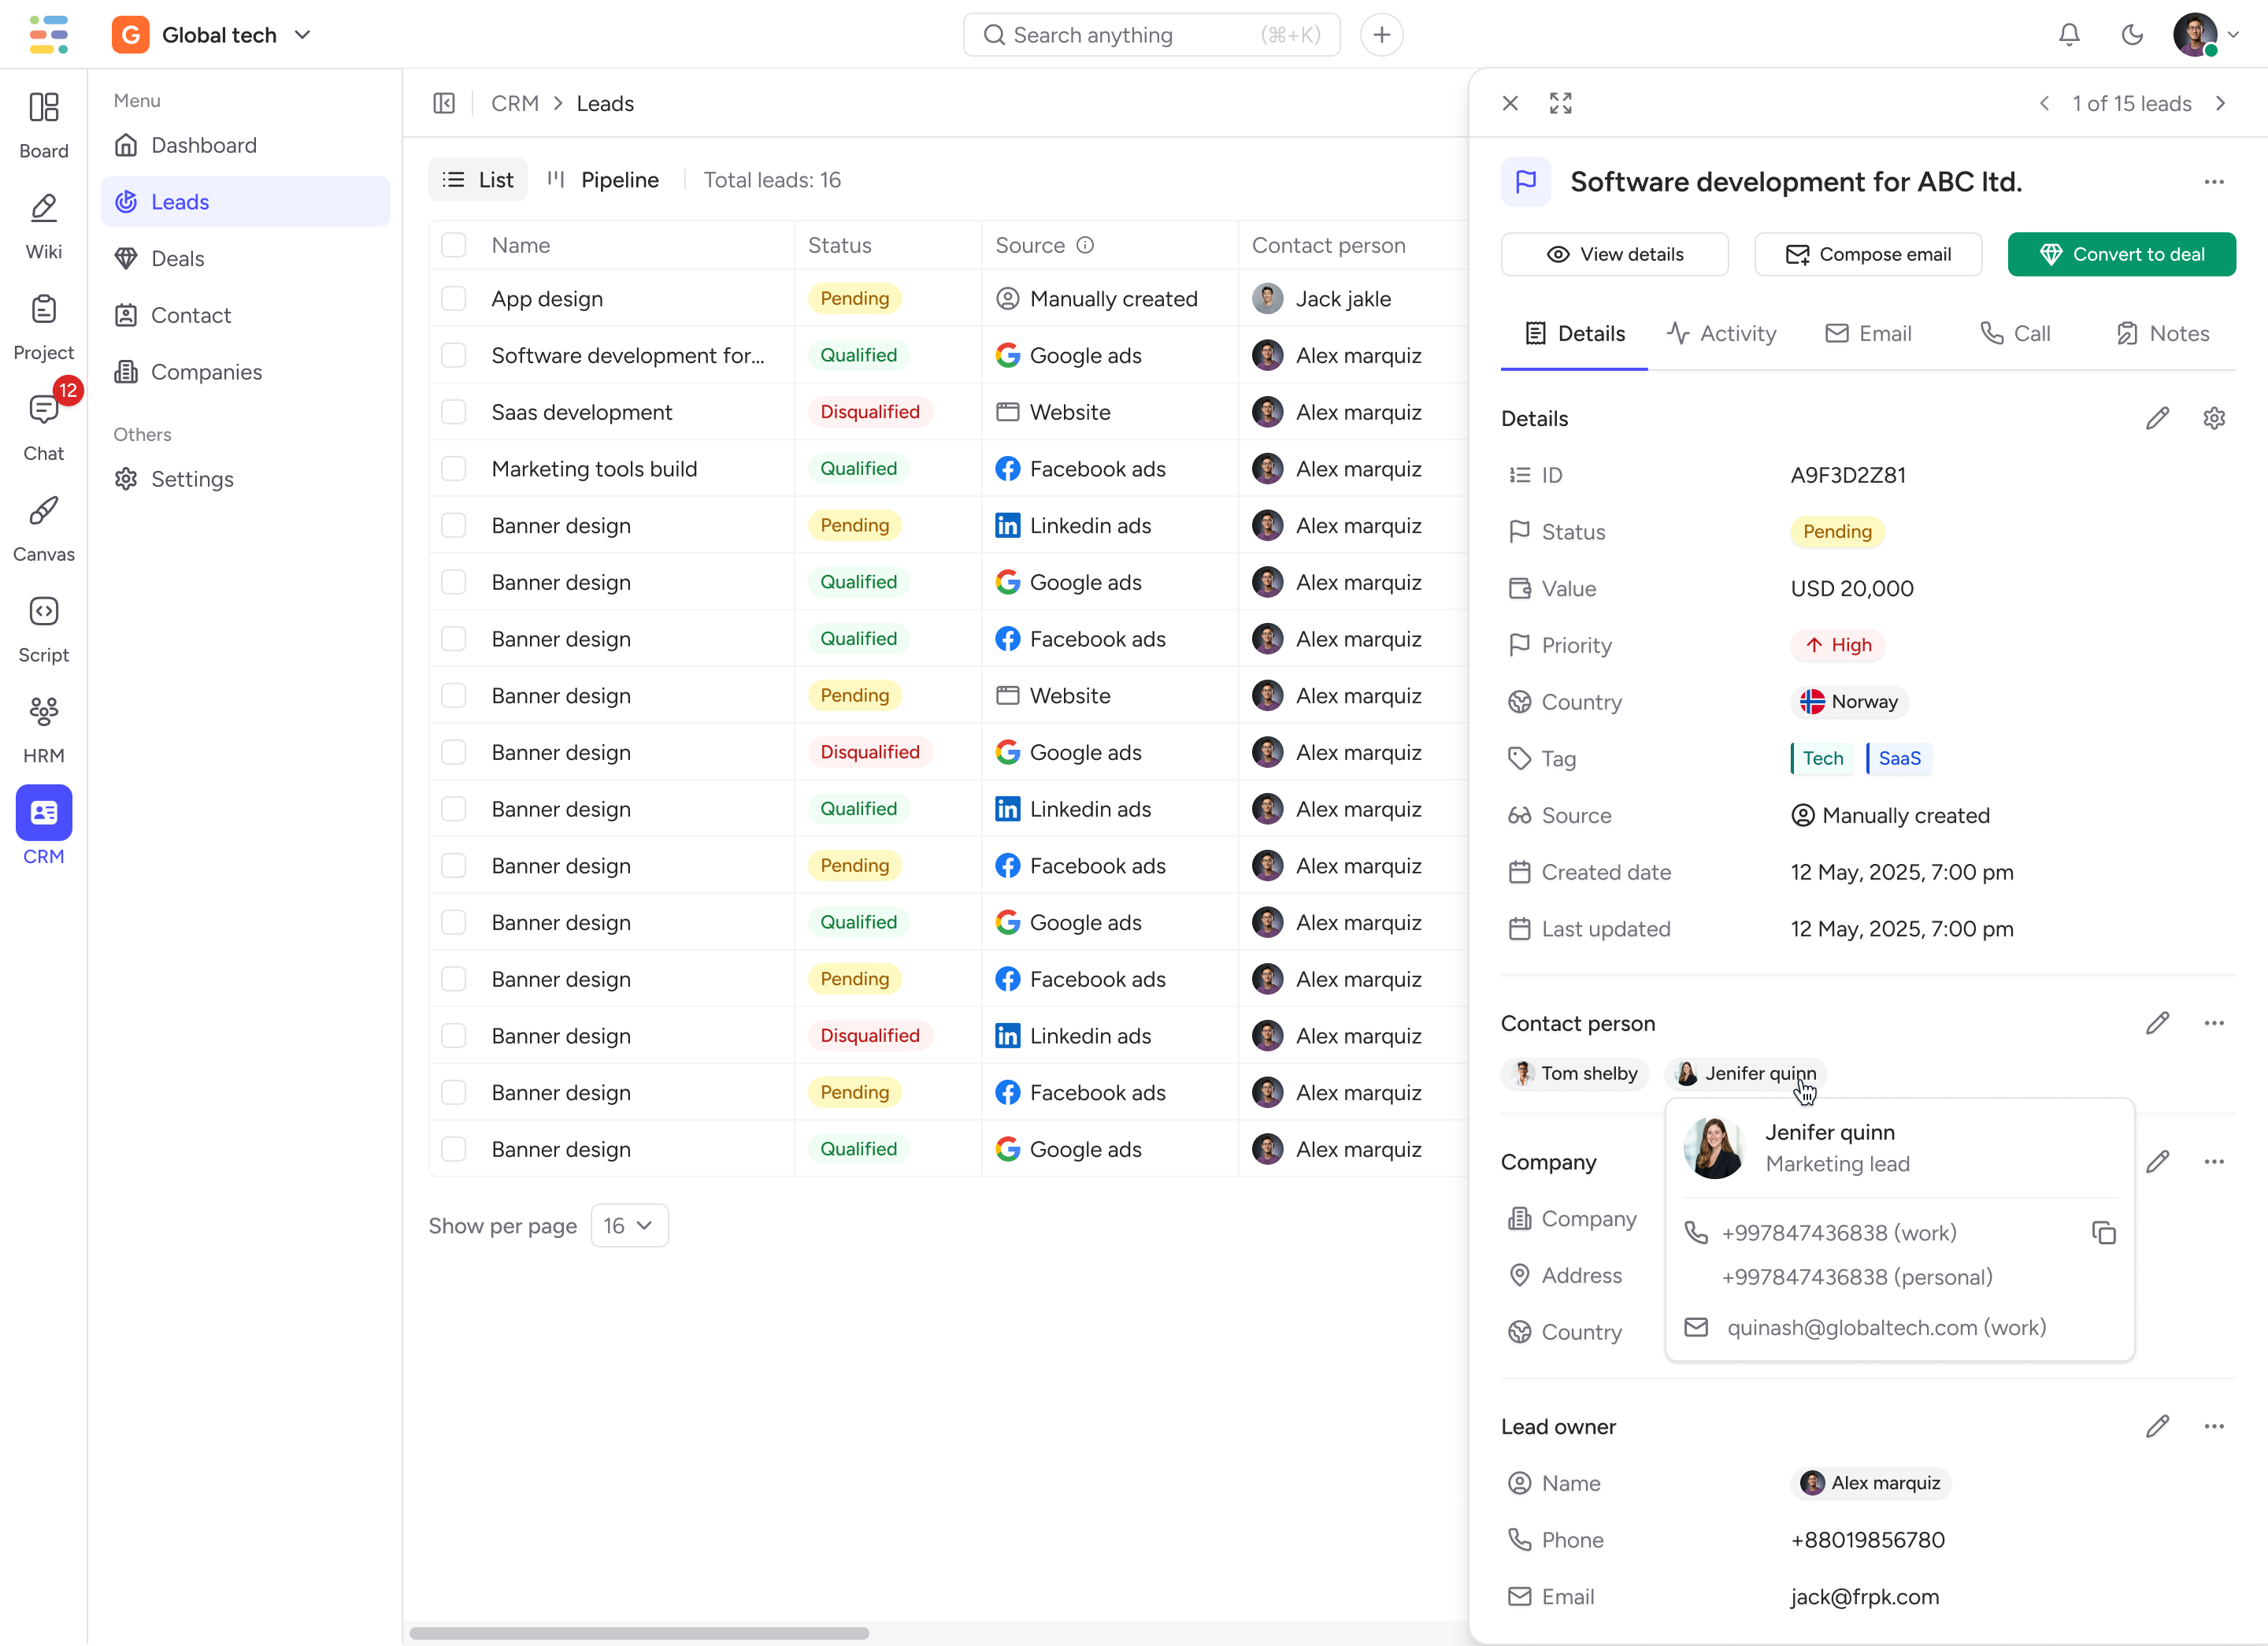Viewport: 2268px width, 1646px height.
Task: Open the notifications bell icon
Action: click(2069, 35)
